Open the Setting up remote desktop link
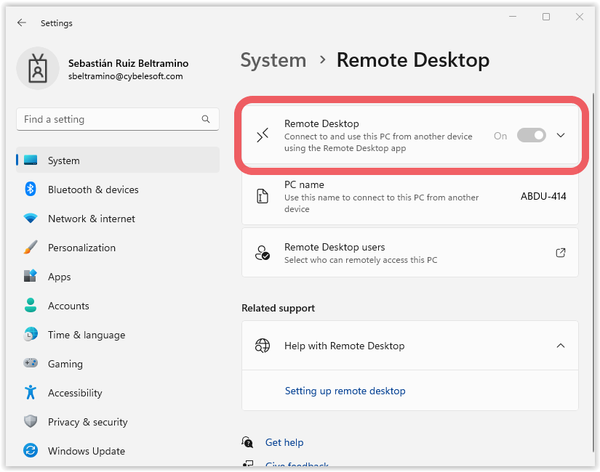The image size is (600, 472). point(345,391)
